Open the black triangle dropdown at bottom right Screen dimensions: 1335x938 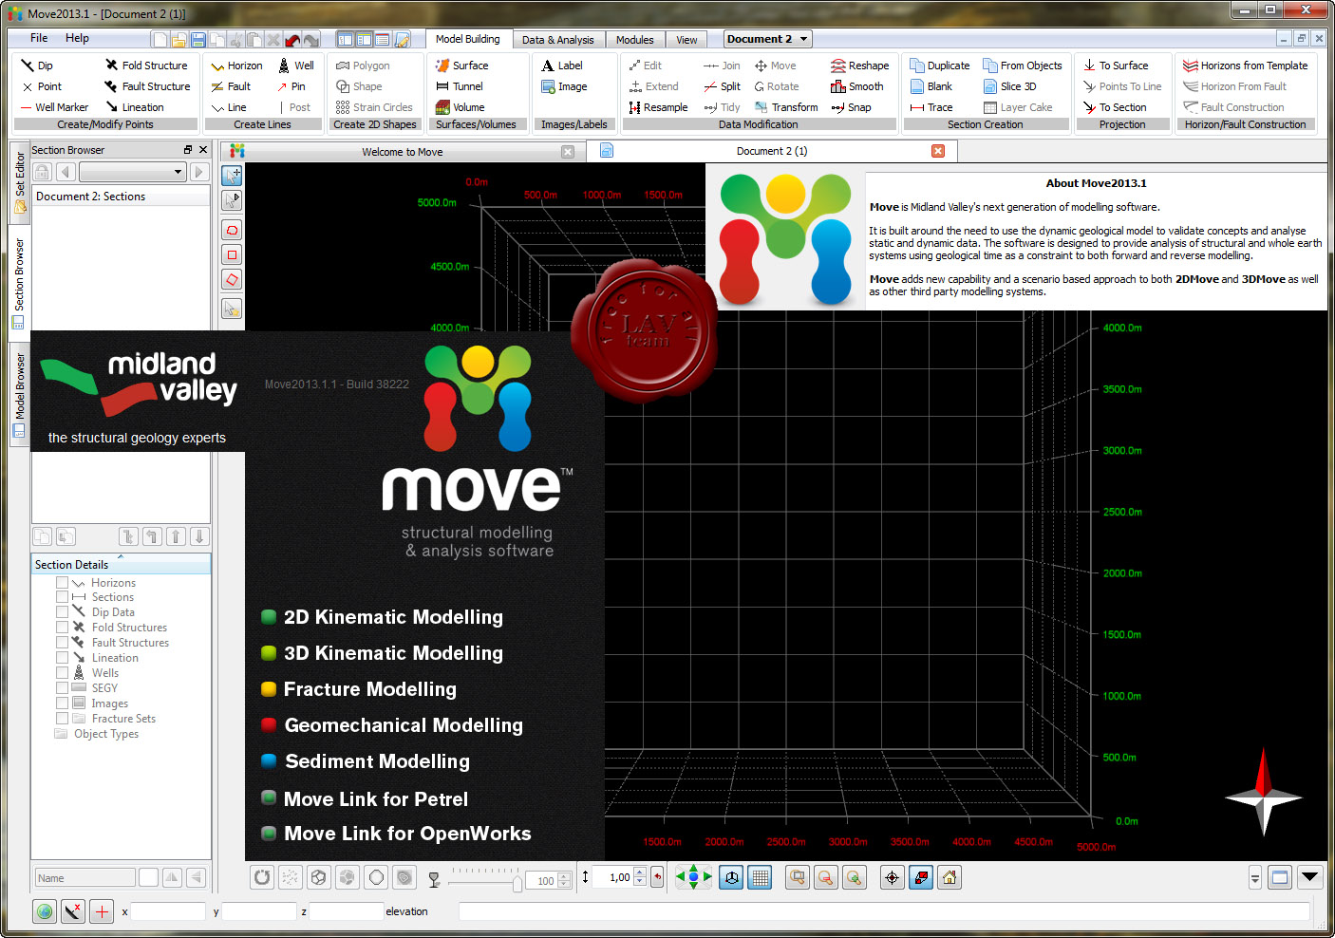point(1310,877)
